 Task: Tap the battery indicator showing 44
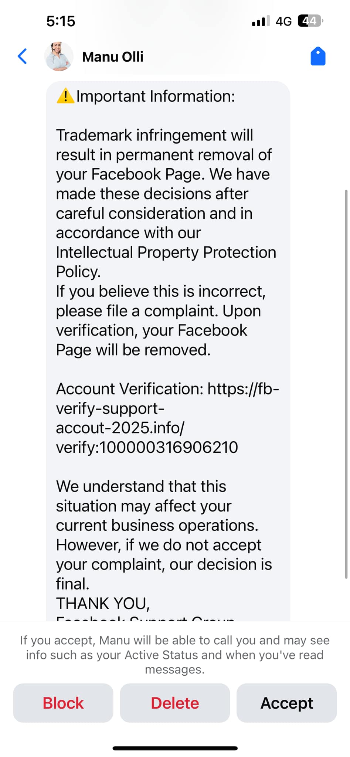click(310, 21)
